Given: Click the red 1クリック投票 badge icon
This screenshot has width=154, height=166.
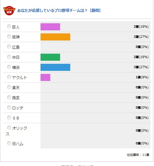Looking at the screenshot, I should 9,10.
